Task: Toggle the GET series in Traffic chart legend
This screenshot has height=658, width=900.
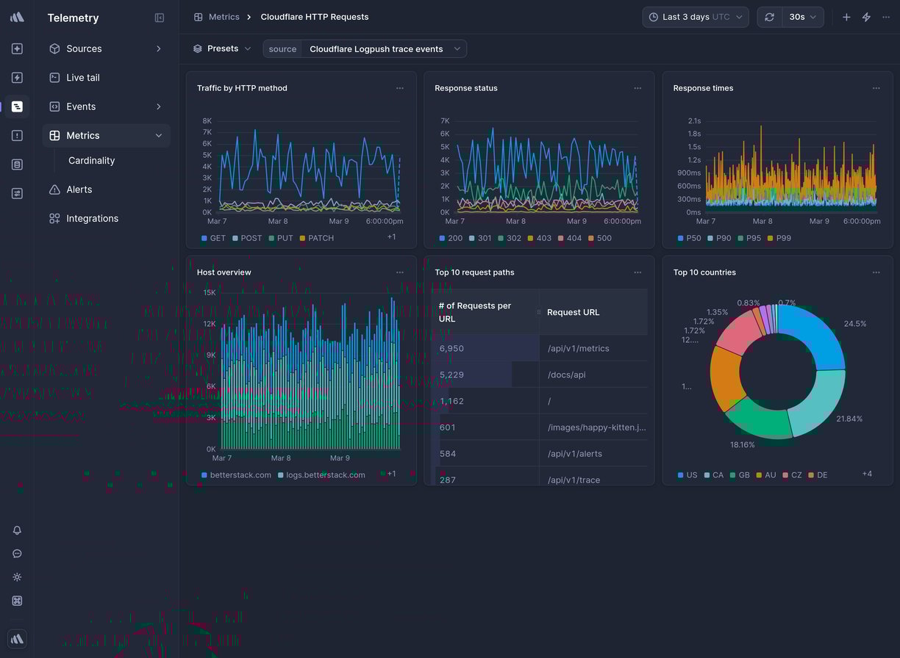Action: 213,238
